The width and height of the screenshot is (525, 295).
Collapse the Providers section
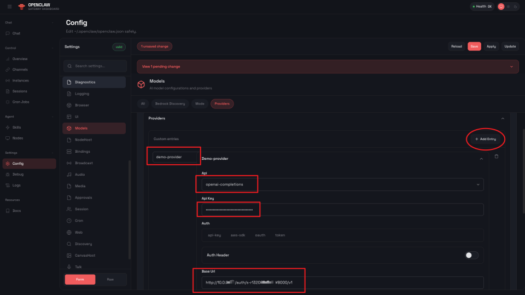click(502, 118)
